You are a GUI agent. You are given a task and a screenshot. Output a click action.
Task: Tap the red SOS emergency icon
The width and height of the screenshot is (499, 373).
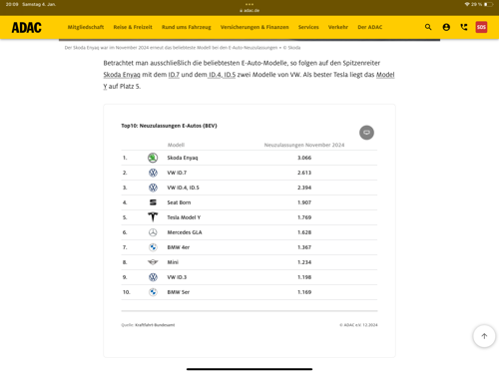pyautogui.click(x=481, y=27)
